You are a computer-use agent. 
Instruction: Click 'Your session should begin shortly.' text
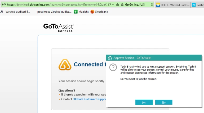[82, 81]
